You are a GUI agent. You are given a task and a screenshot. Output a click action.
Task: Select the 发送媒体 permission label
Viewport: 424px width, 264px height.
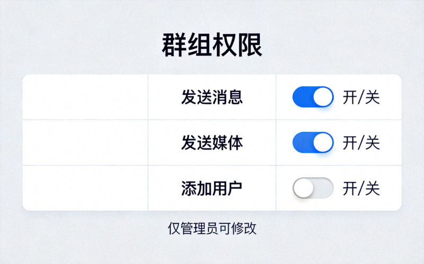pos(211,142)
